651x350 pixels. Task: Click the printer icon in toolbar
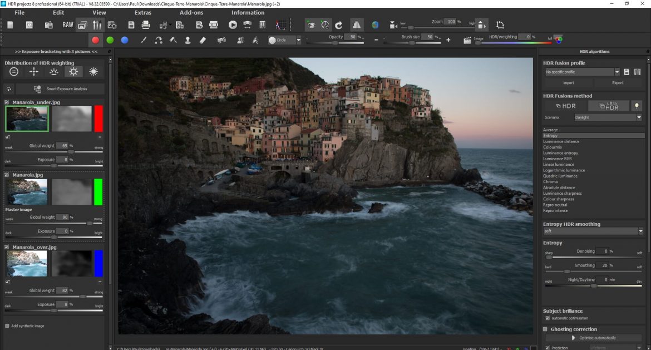pos(146,25)
